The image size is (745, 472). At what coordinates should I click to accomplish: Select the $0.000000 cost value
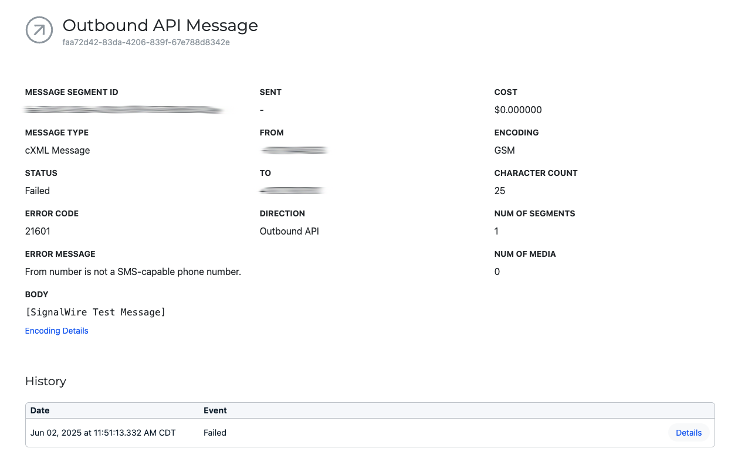[518, 110]
